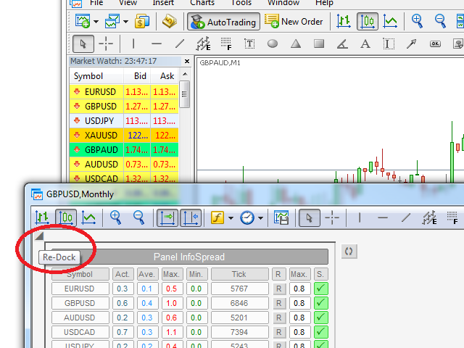Open the indicators list dropdown in floating chart
This screenshot has width=464, height=348.
[x=231, y=217]
